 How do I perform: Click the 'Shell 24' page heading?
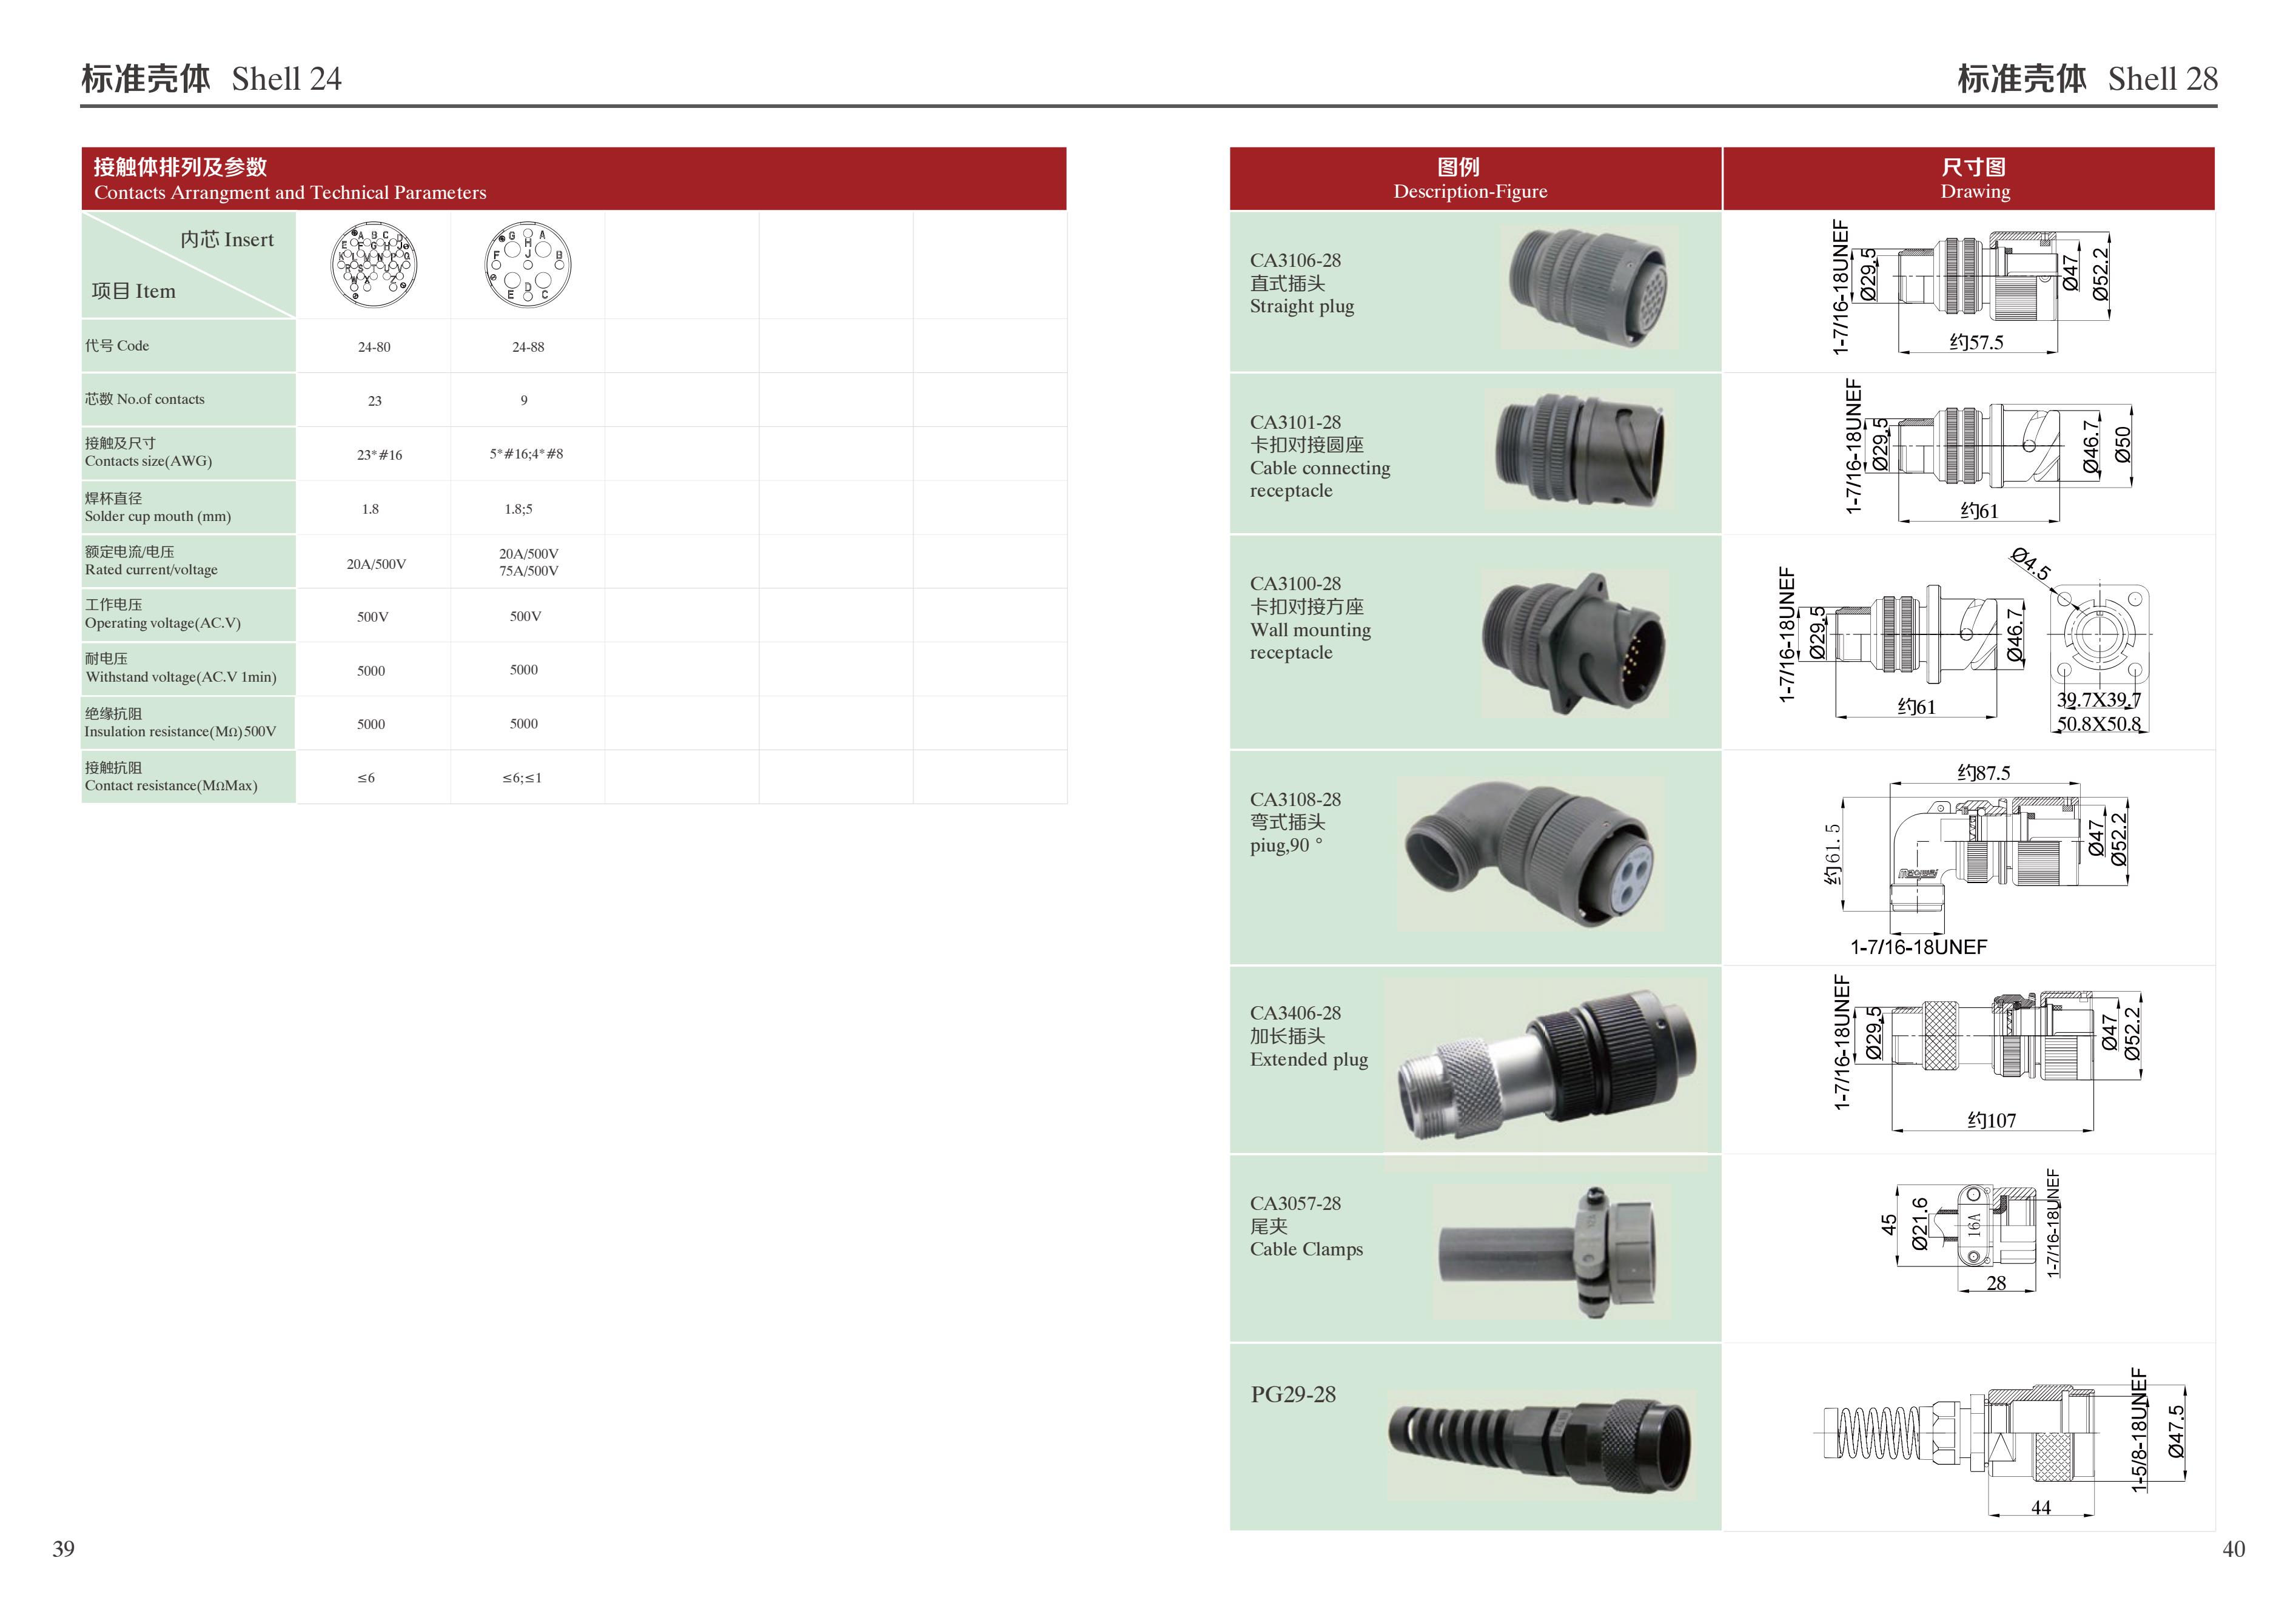[212, 79]
